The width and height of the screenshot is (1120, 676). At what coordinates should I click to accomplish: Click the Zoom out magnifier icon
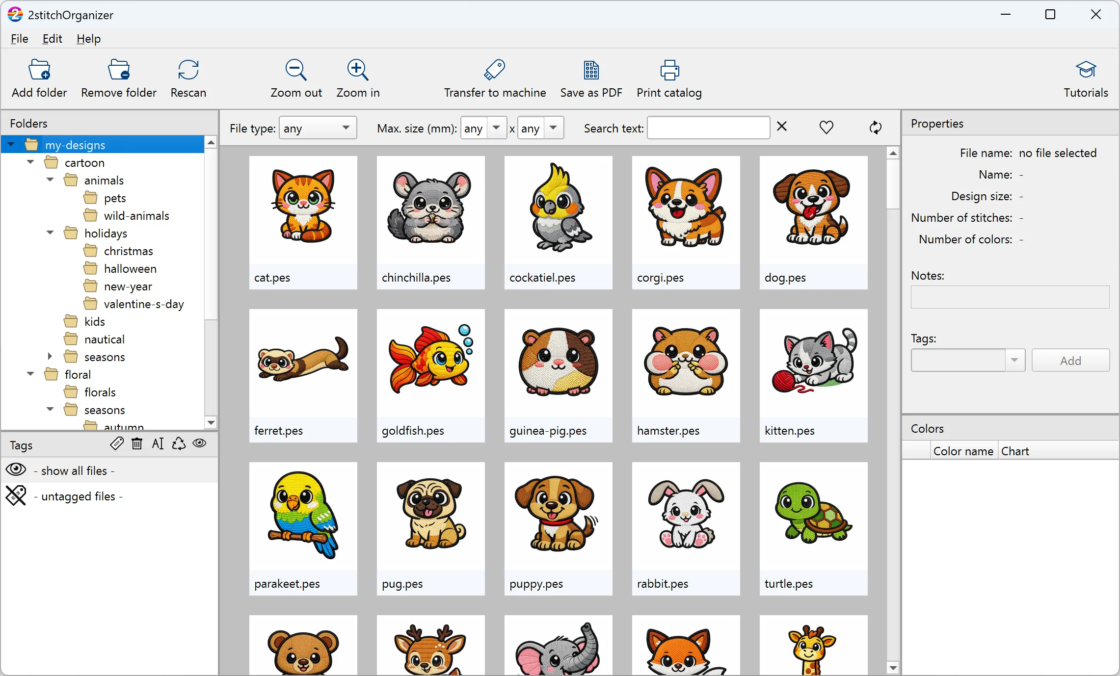(x=296, y=70)
